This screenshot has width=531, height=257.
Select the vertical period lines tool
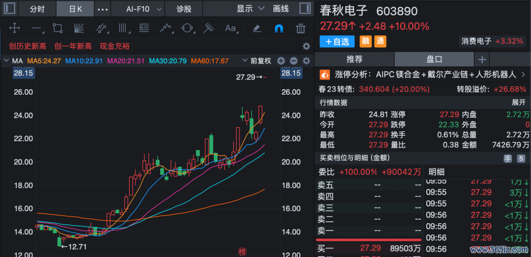coord(124,28)
